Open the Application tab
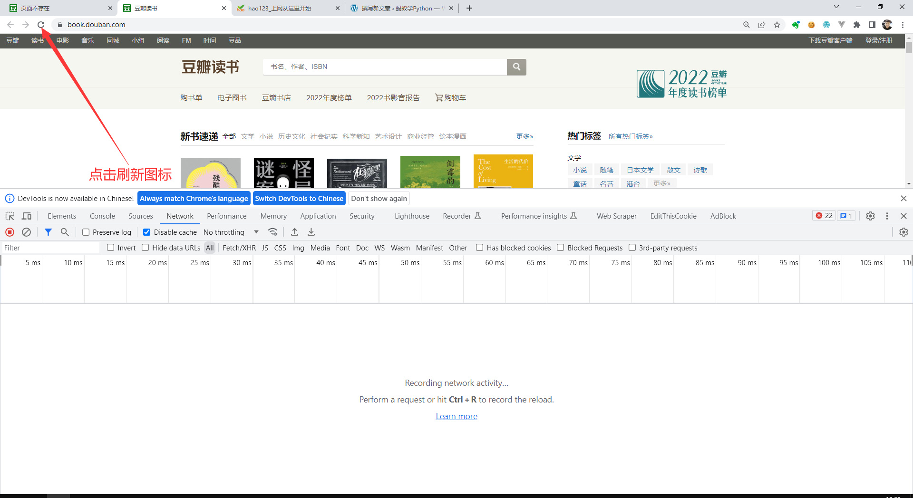Screen dimensions: 913x498 point(318,216)
